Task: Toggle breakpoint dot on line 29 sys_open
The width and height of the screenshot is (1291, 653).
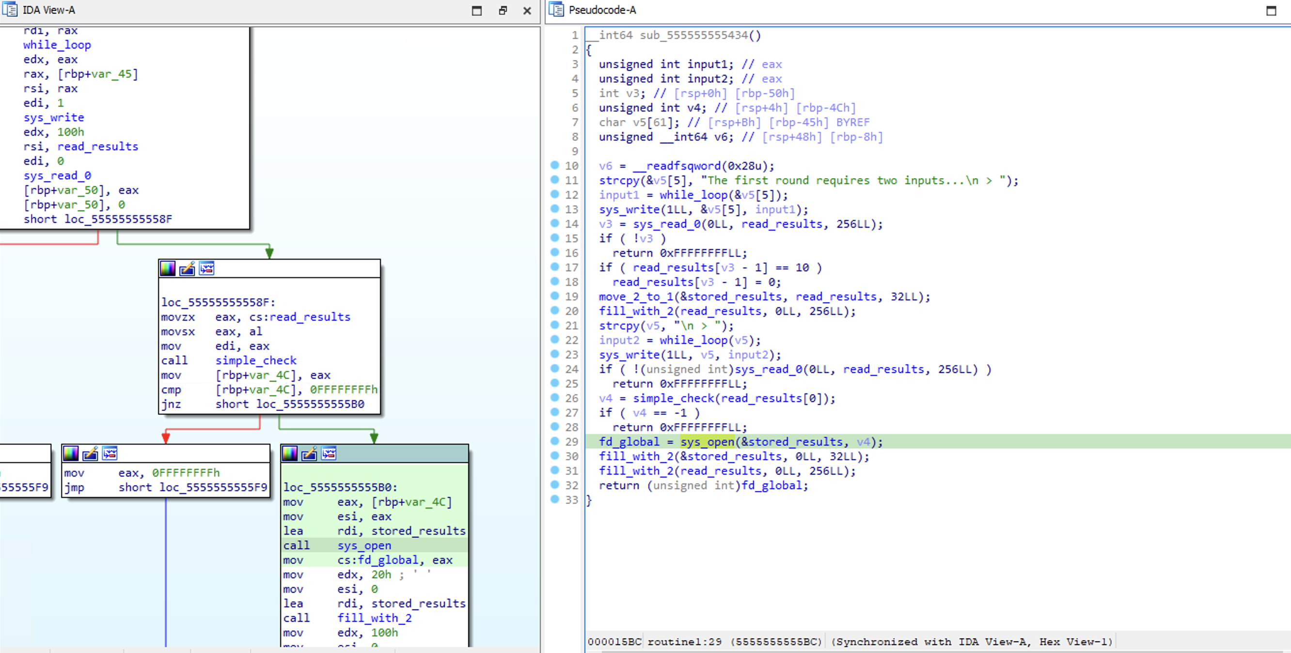Action: click(555, 441)
